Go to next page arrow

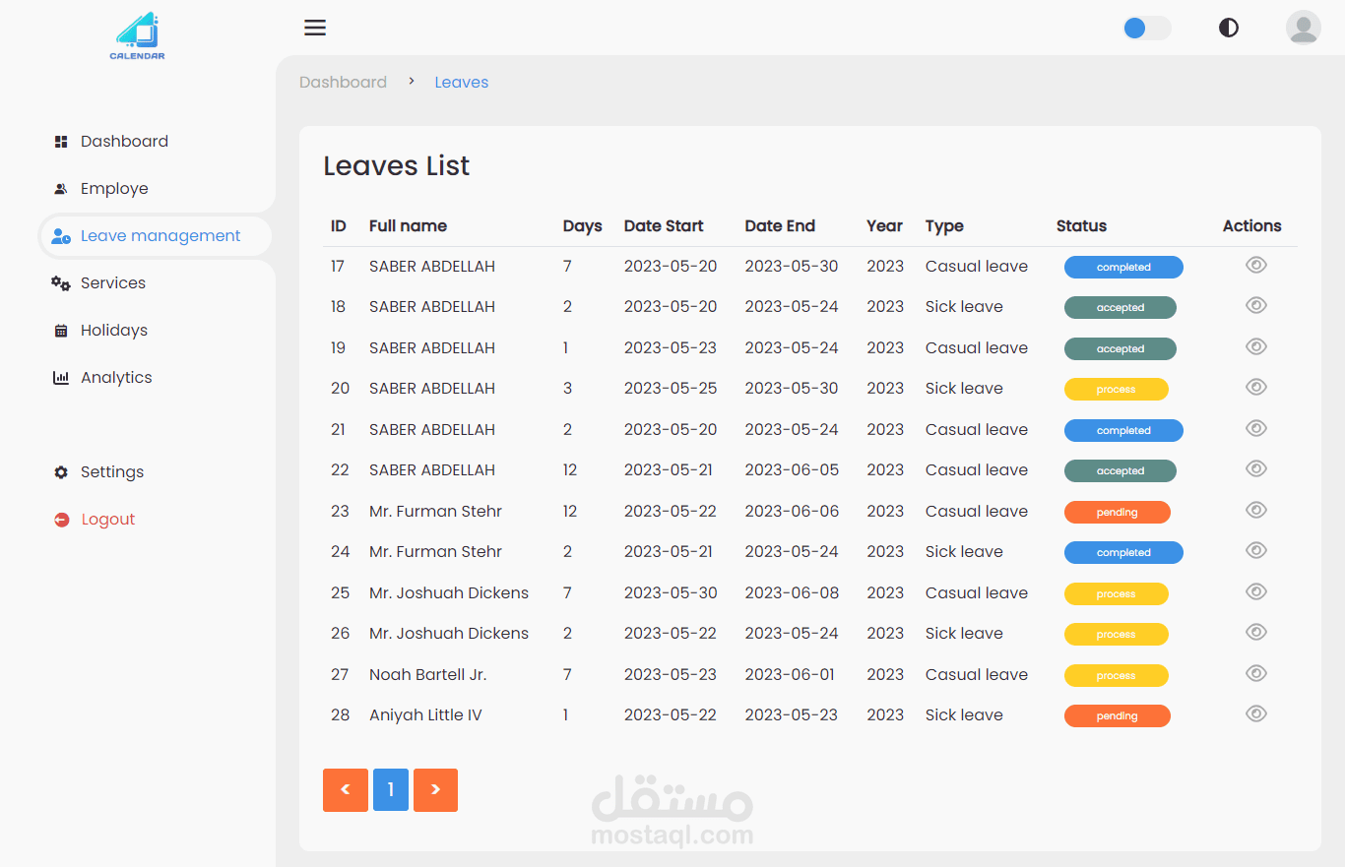(x=435, y=790)
